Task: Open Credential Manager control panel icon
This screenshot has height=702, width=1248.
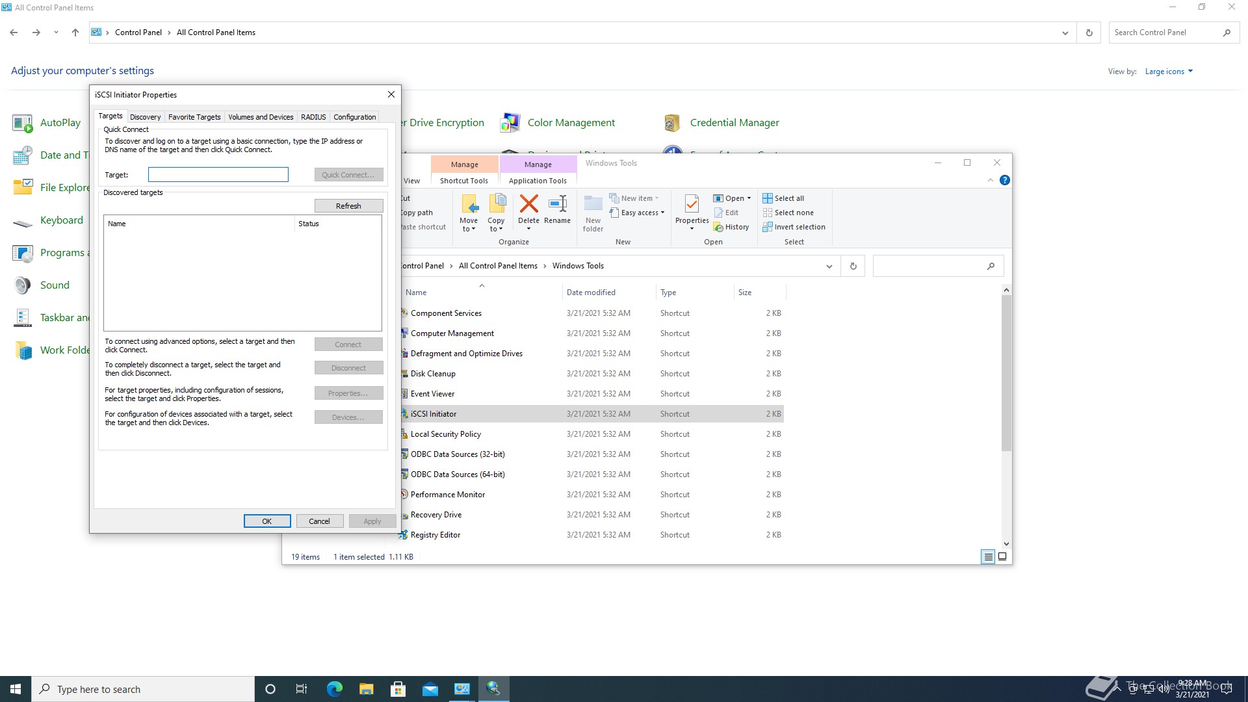Action: tap(672, 122)
